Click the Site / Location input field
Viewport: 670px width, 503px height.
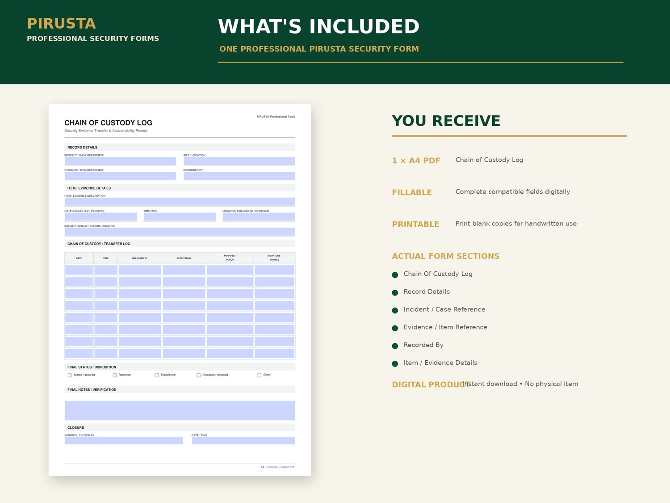coord(239,161)
